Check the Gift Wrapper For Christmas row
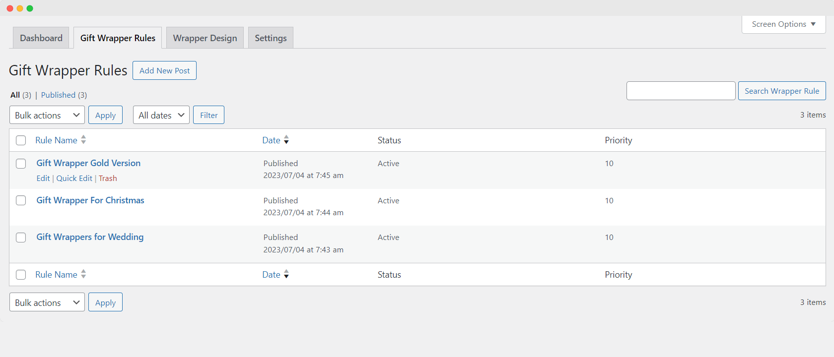834x357 pixels. (x=21, y=200)
